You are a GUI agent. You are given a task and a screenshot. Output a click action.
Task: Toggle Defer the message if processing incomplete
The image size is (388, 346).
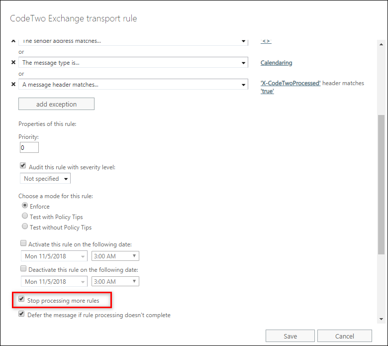point(21,314)
